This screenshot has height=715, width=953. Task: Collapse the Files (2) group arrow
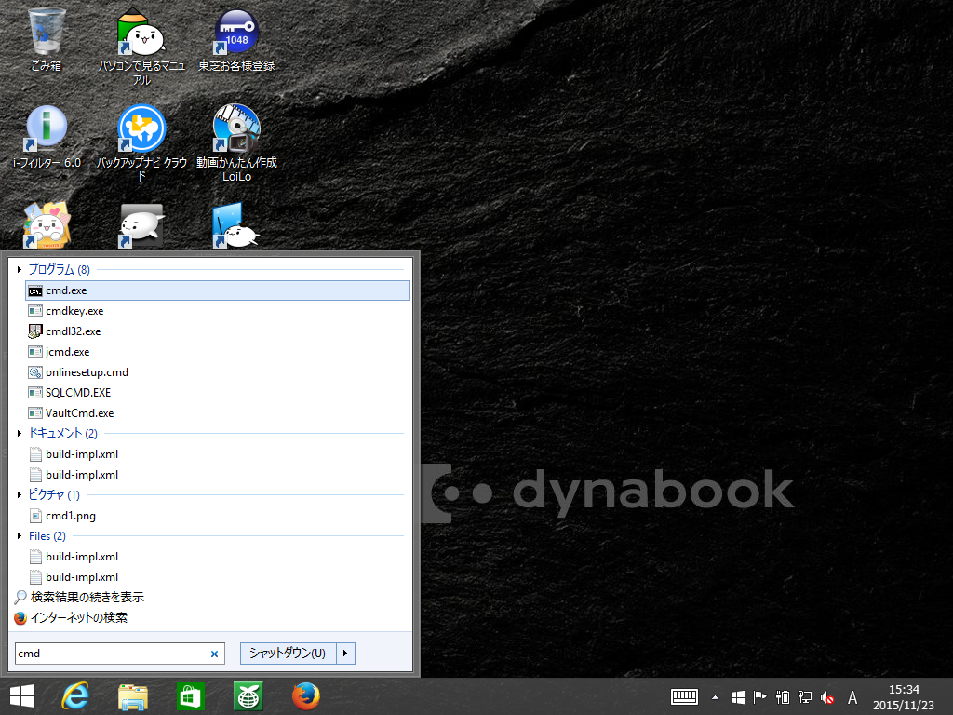(20, 535)
